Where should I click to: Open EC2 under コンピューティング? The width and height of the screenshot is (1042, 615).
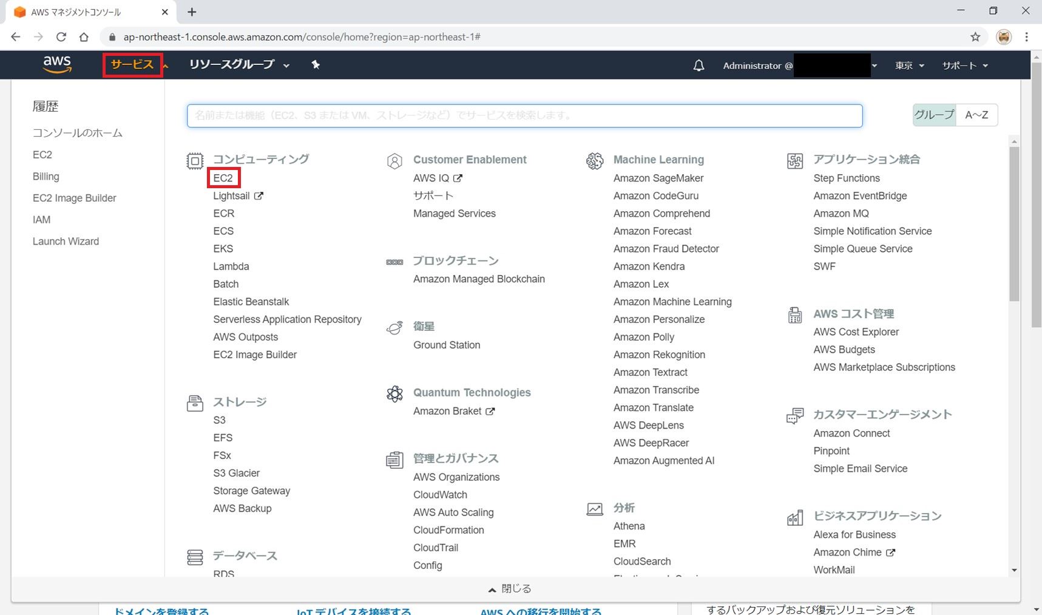point(223,178)
